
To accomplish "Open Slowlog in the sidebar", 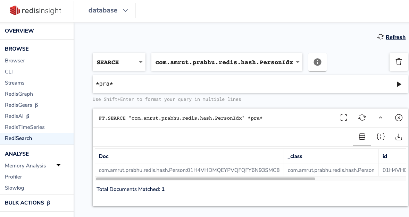I will coord(14,188).
